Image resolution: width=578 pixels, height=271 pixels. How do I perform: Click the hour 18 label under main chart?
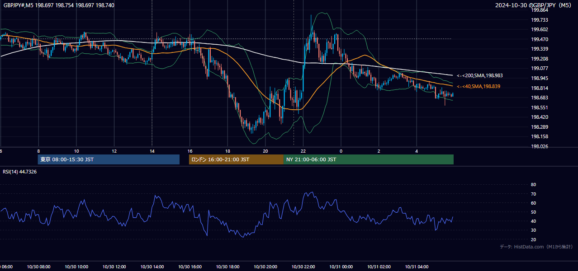tap(227, 151)
